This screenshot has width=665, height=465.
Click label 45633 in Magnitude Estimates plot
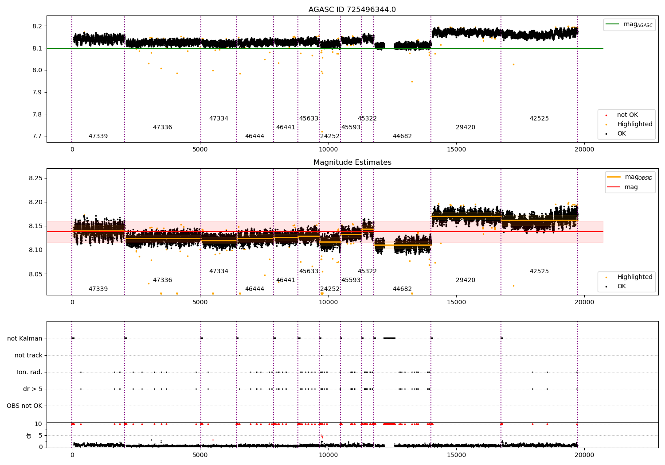[309, 271]
